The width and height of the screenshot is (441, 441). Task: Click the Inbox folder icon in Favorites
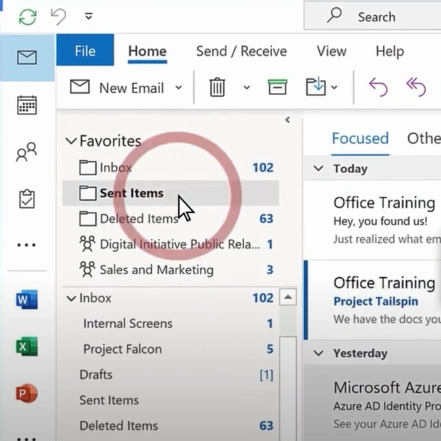[87, 167]
